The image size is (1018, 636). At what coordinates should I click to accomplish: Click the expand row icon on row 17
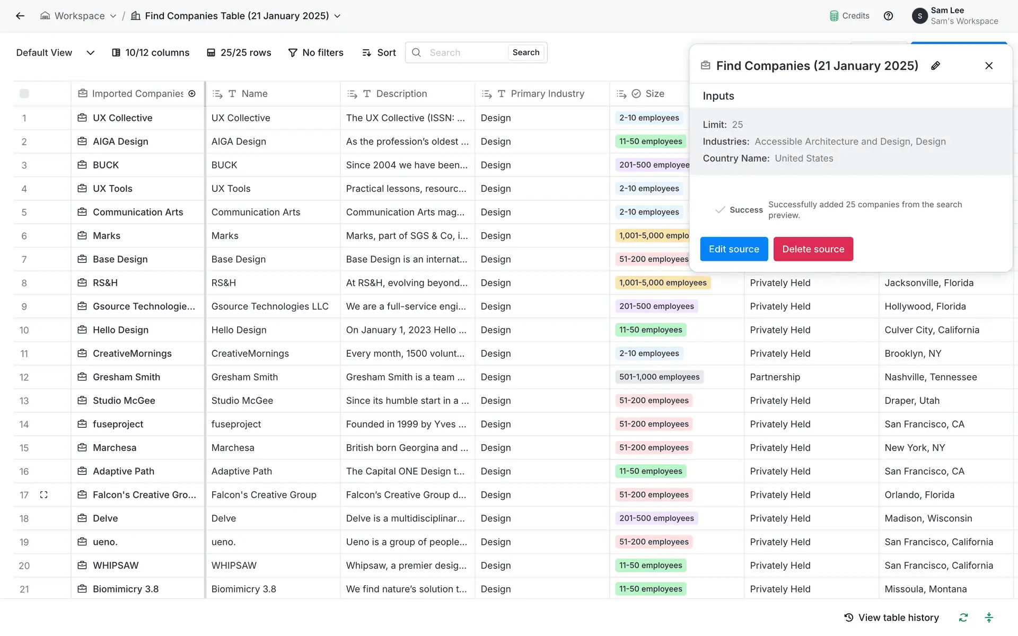point(44,494)
